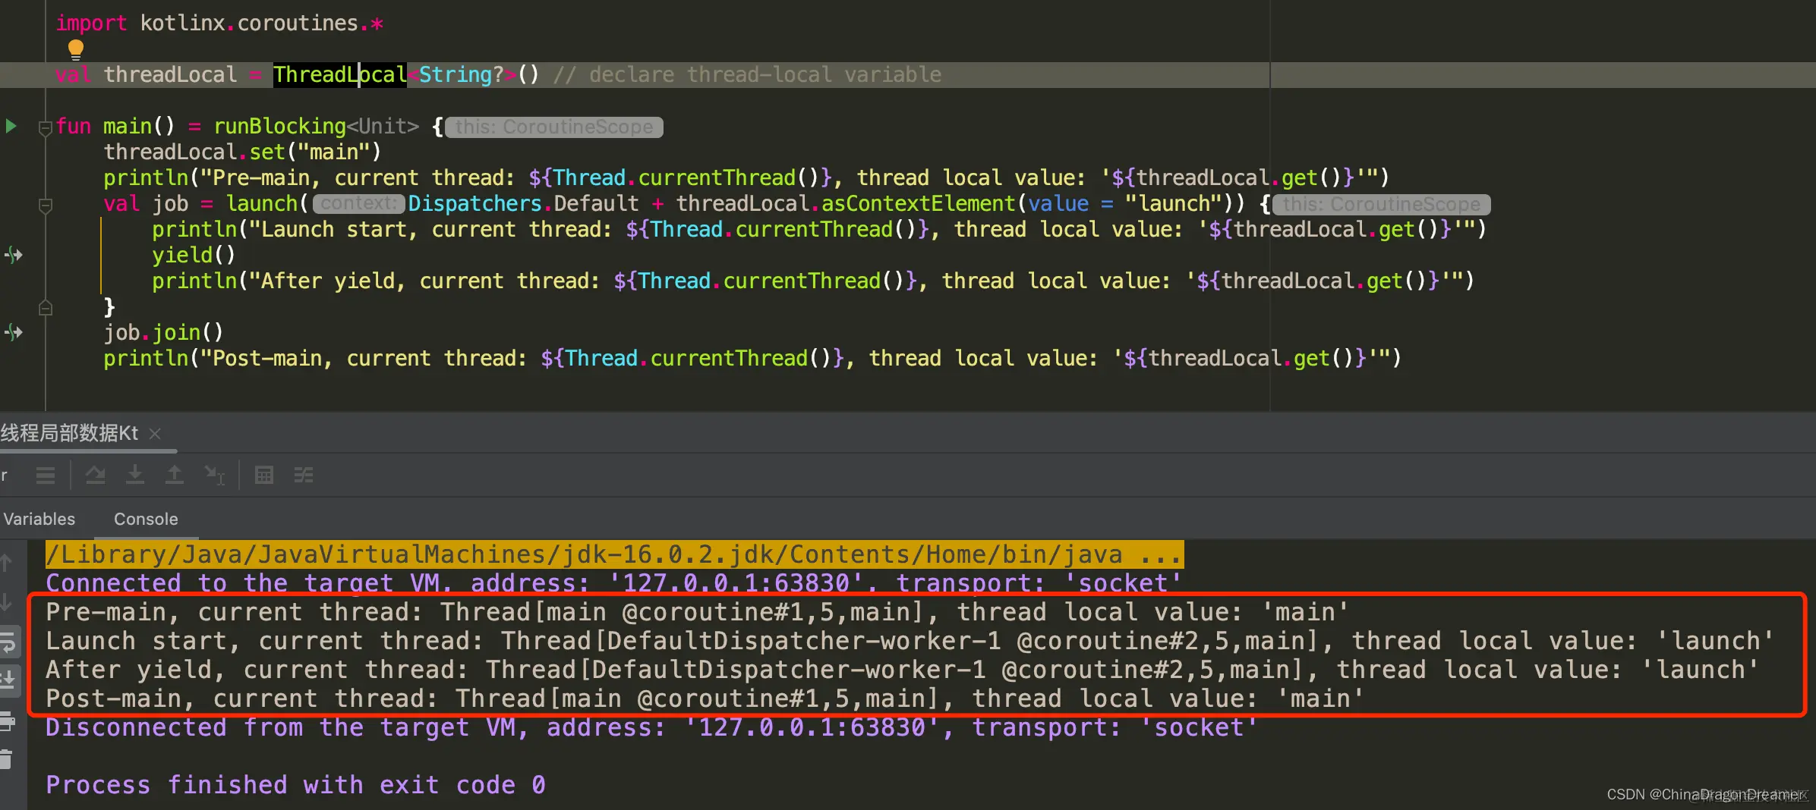The height and width of the screenshot is (810, 1816).
Task: Click 'Process finished with exit code 0' text
Action: pos(295,785)
